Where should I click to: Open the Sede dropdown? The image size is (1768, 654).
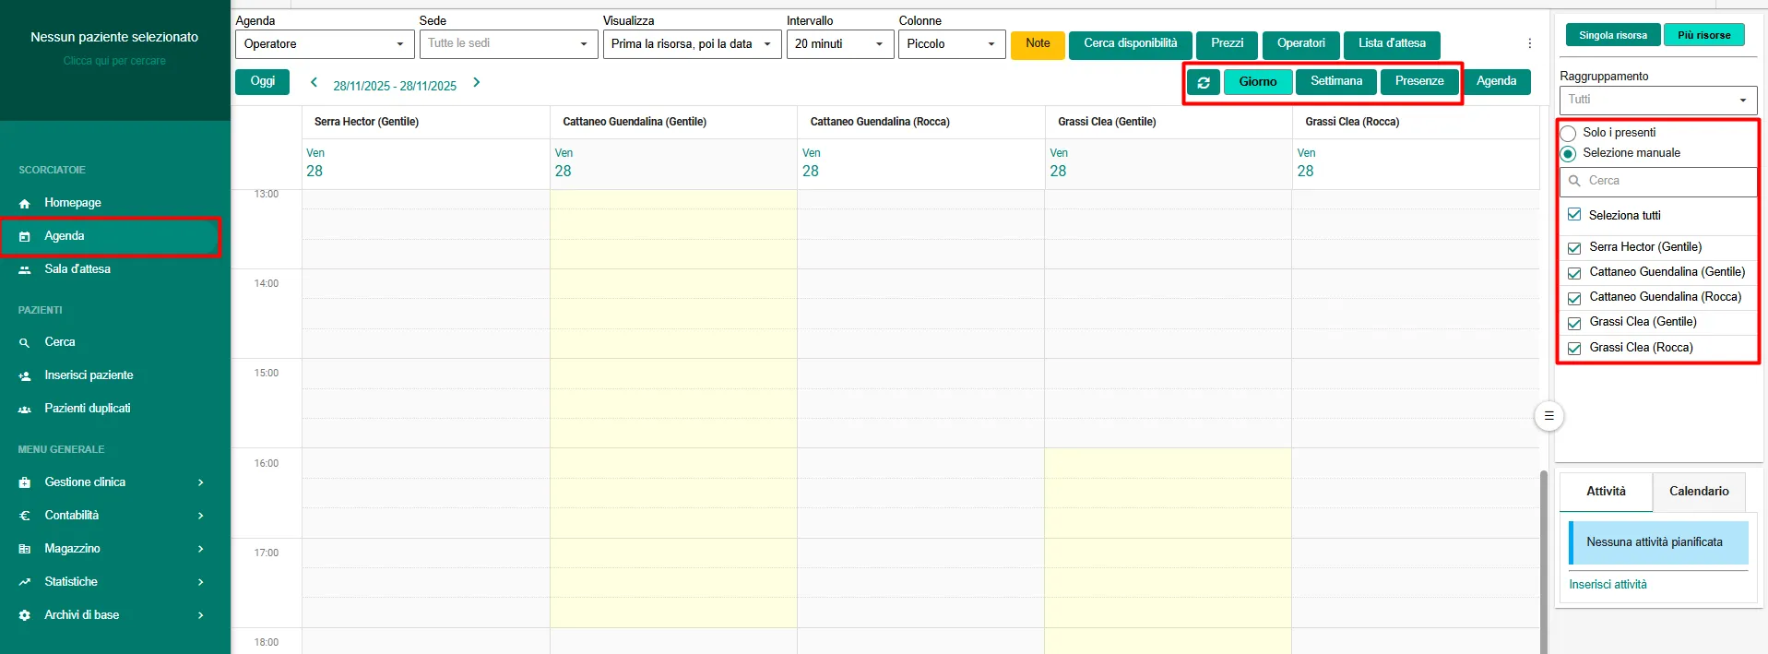tap(508, 44)
